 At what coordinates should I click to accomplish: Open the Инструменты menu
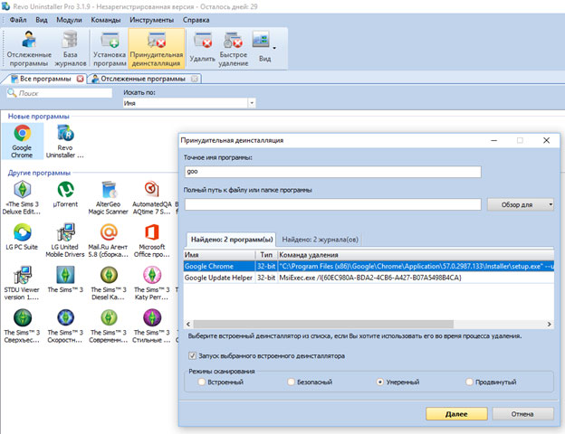click(x=152, y=20)
